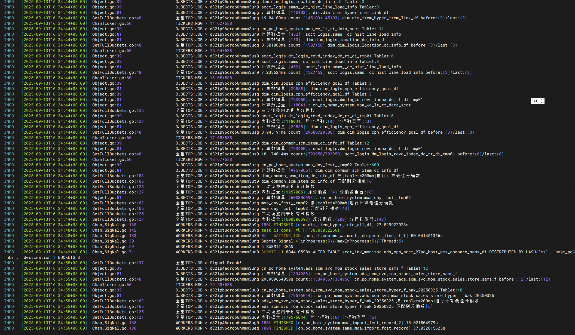This screenshot has width=575, height=335.
Task: Click 'Submit Signal->' text
Action: click(x=280, y=241)
